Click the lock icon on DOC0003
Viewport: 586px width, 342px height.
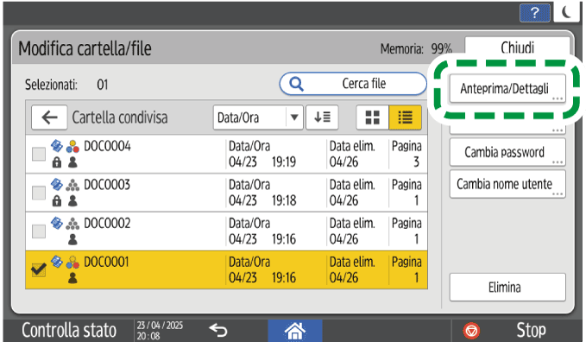57,201
